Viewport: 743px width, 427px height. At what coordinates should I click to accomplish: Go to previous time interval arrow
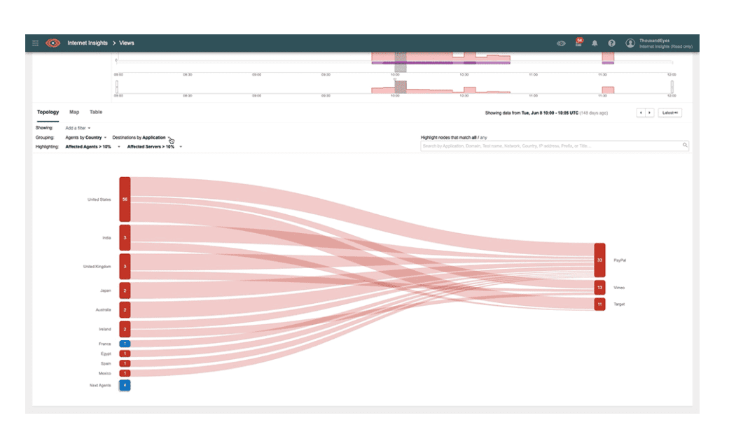[x=641, y=113]
